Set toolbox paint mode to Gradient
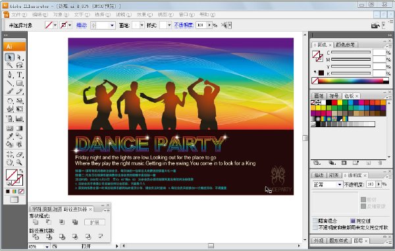This screenshot has height=251, width=395. point(14,192)
